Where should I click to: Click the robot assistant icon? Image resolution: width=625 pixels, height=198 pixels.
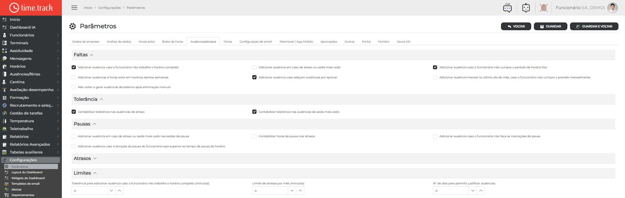click(526, 8)
